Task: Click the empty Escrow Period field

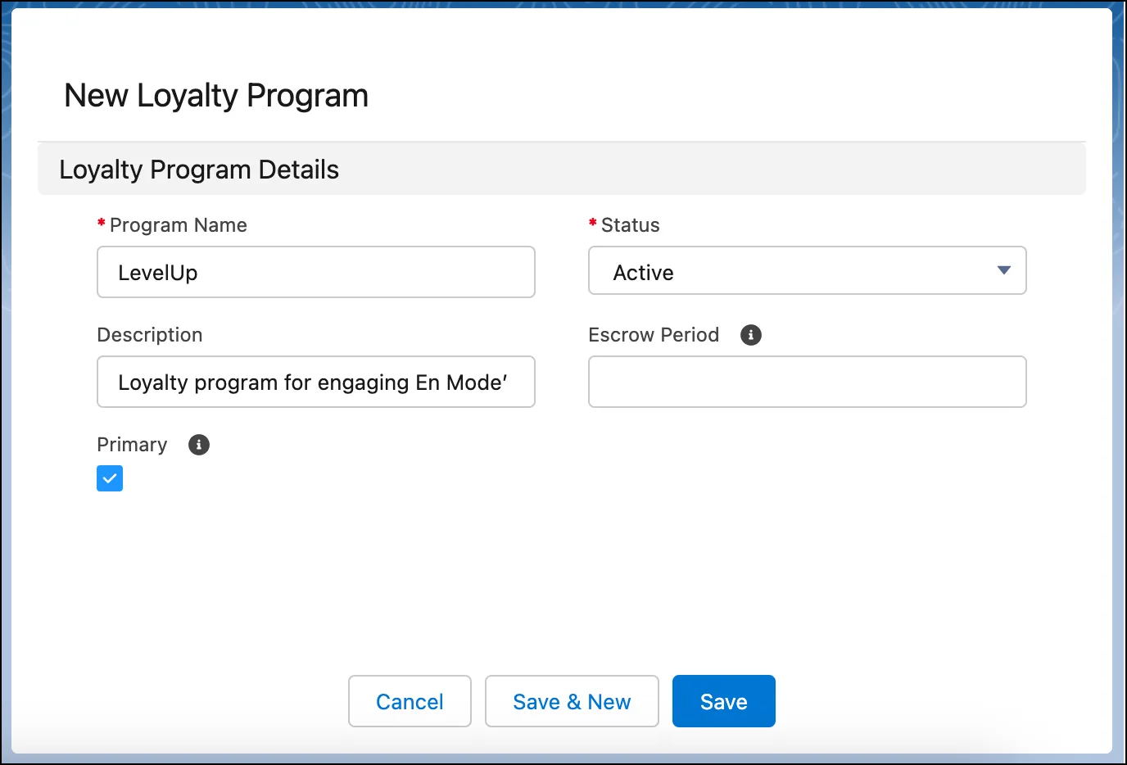Action: pyautogui.click(x=807, y=382)
